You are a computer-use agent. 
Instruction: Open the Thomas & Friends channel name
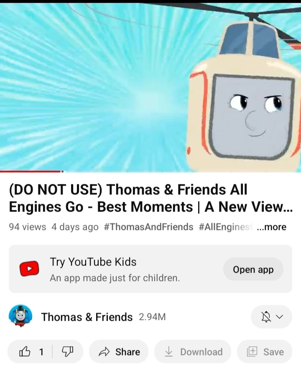pos(87,317)
